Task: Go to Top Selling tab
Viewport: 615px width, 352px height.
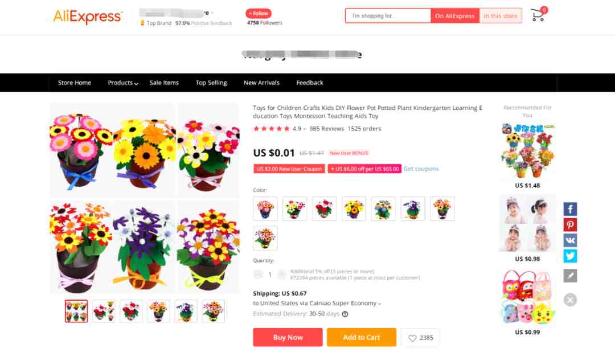Action: (x=211, y=83)
